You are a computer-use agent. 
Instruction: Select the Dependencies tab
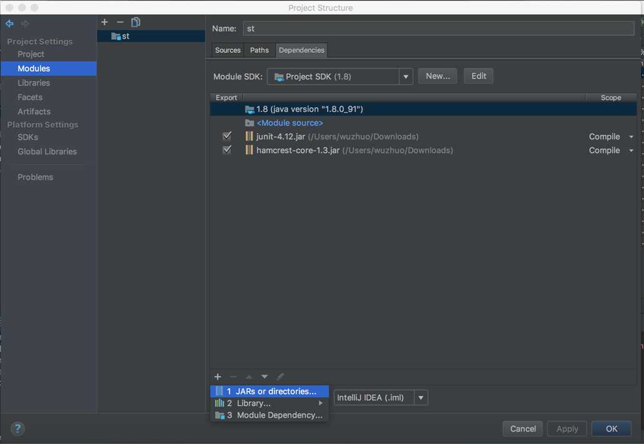[301, 50]
